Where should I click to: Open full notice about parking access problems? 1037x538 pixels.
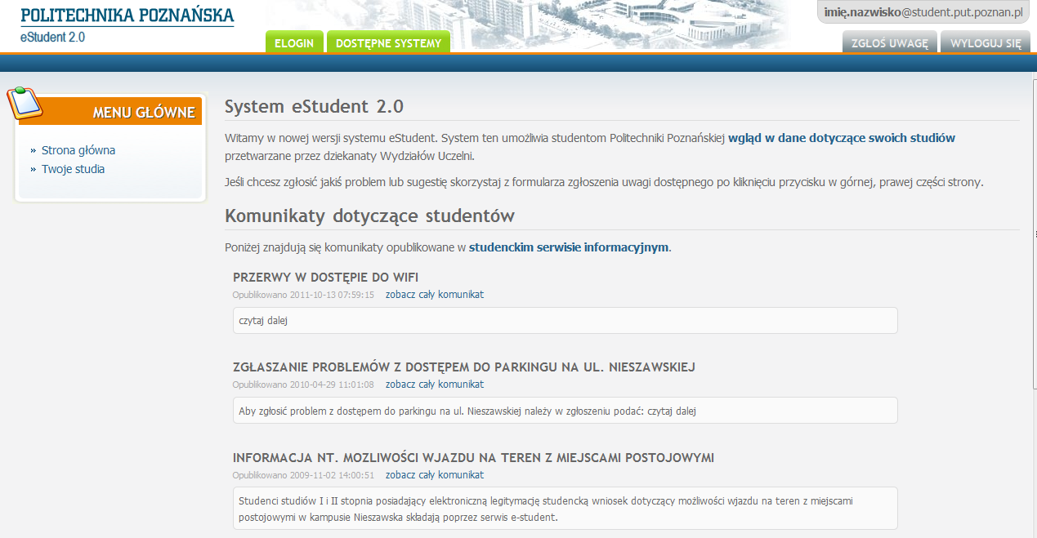[435, 384]
